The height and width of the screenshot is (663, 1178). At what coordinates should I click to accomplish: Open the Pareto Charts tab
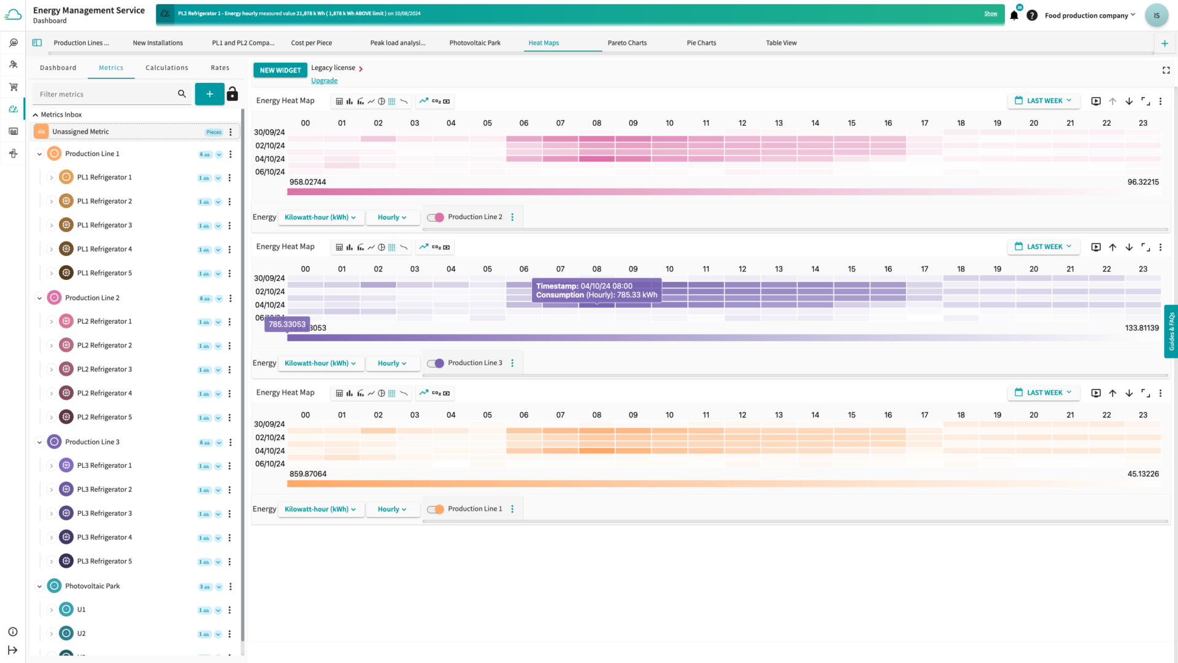[x=627, y=43]
